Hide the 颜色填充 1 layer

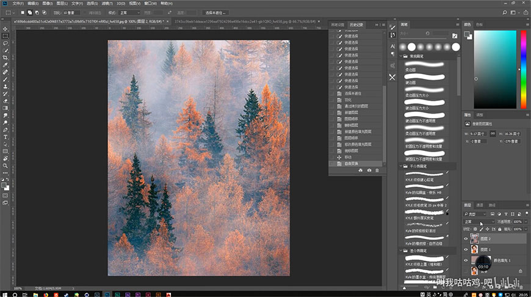pyautogui.click(x=466, y=261)
